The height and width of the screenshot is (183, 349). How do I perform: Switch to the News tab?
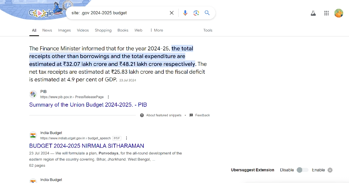click(x=47, y=30)
